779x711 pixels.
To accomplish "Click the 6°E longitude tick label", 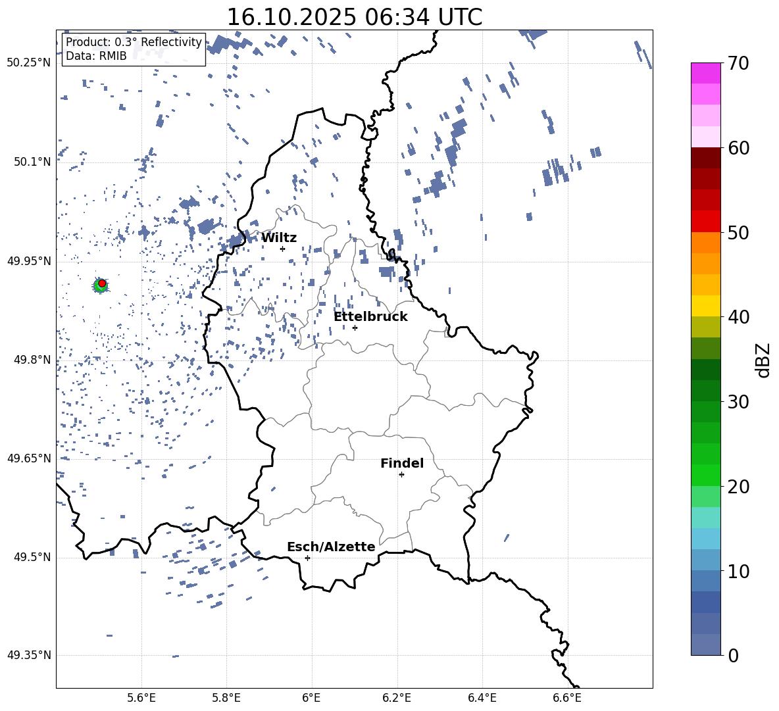I will (x=311, y=698).
